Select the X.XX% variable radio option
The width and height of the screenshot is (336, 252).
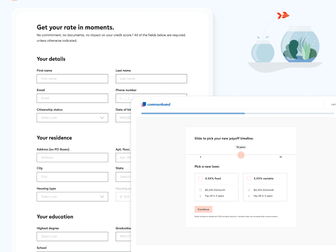[249, 178]
